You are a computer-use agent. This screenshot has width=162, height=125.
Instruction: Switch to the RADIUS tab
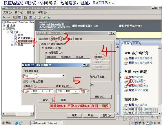78,39
